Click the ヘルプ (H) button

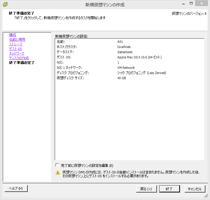click(x=16, y=188)
